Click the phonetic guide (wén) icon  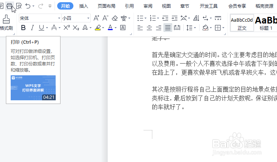tap(124, 18)
